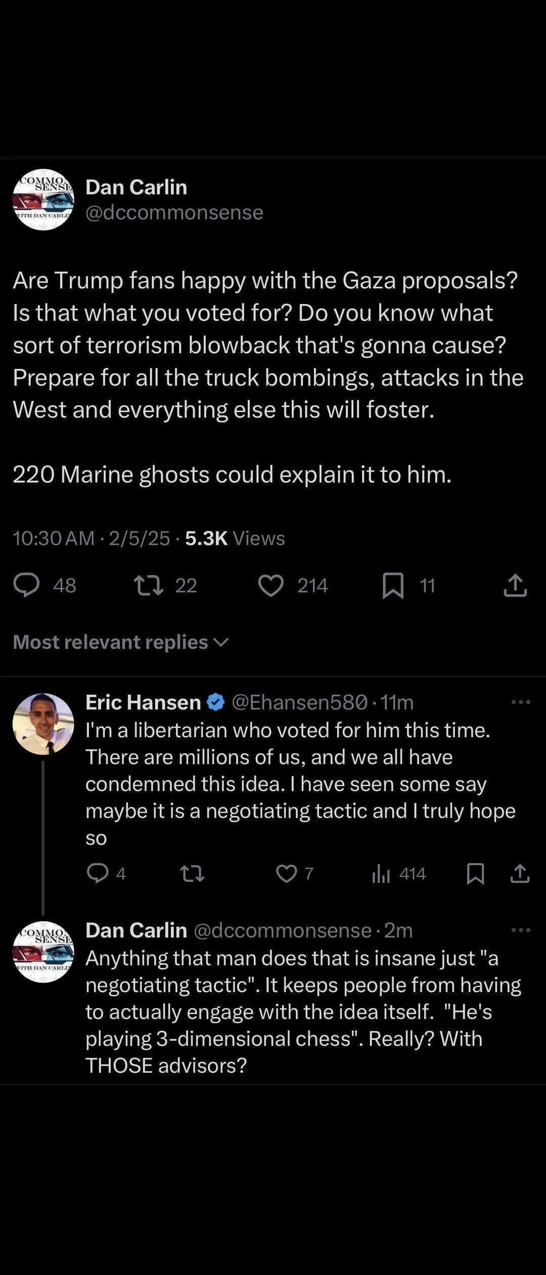Open more options on Eric Hansen's reply
The height and width of the screenshot is (1275, 546).
521,702
